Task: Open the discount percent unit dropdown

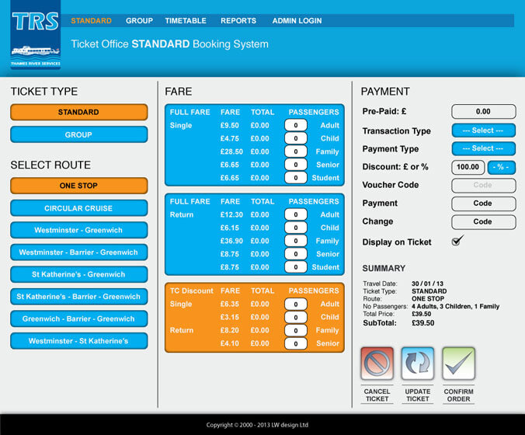Action: coord(502,167)
